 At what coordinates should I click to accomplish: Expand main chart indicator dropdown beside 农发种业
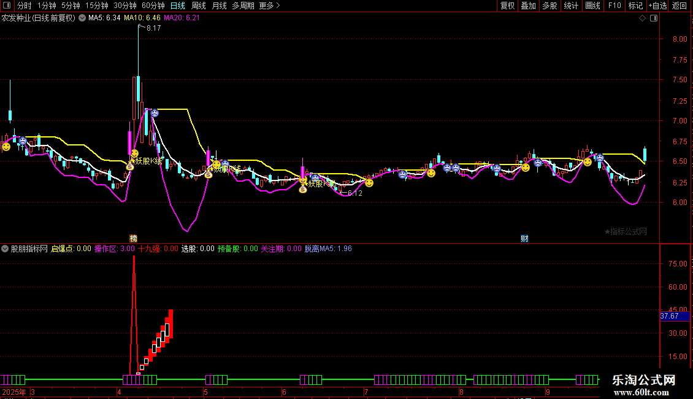coord(82,18)
